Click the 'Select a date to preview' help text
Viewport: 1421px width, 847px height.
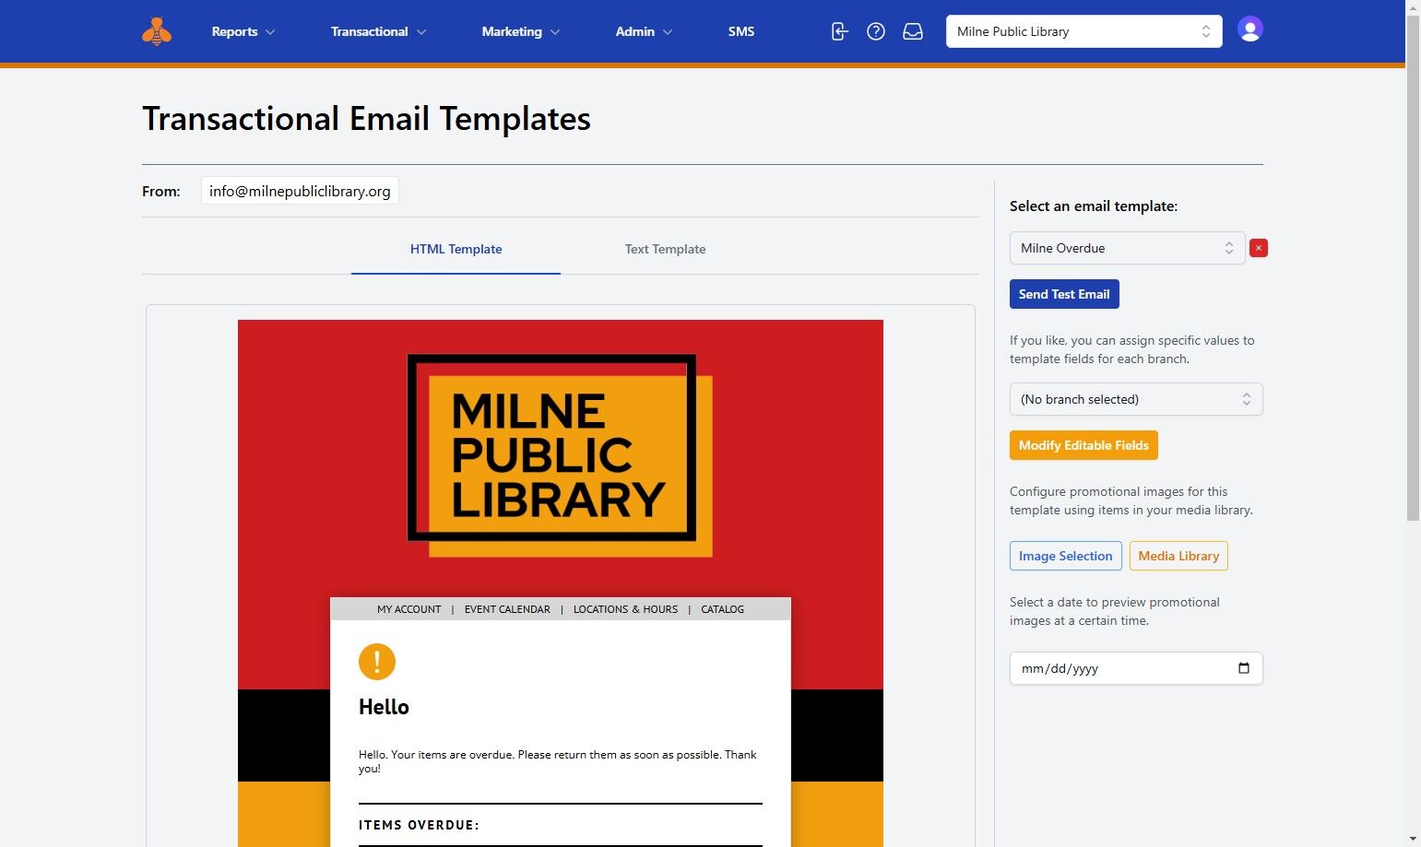(x=1115, y=611)
